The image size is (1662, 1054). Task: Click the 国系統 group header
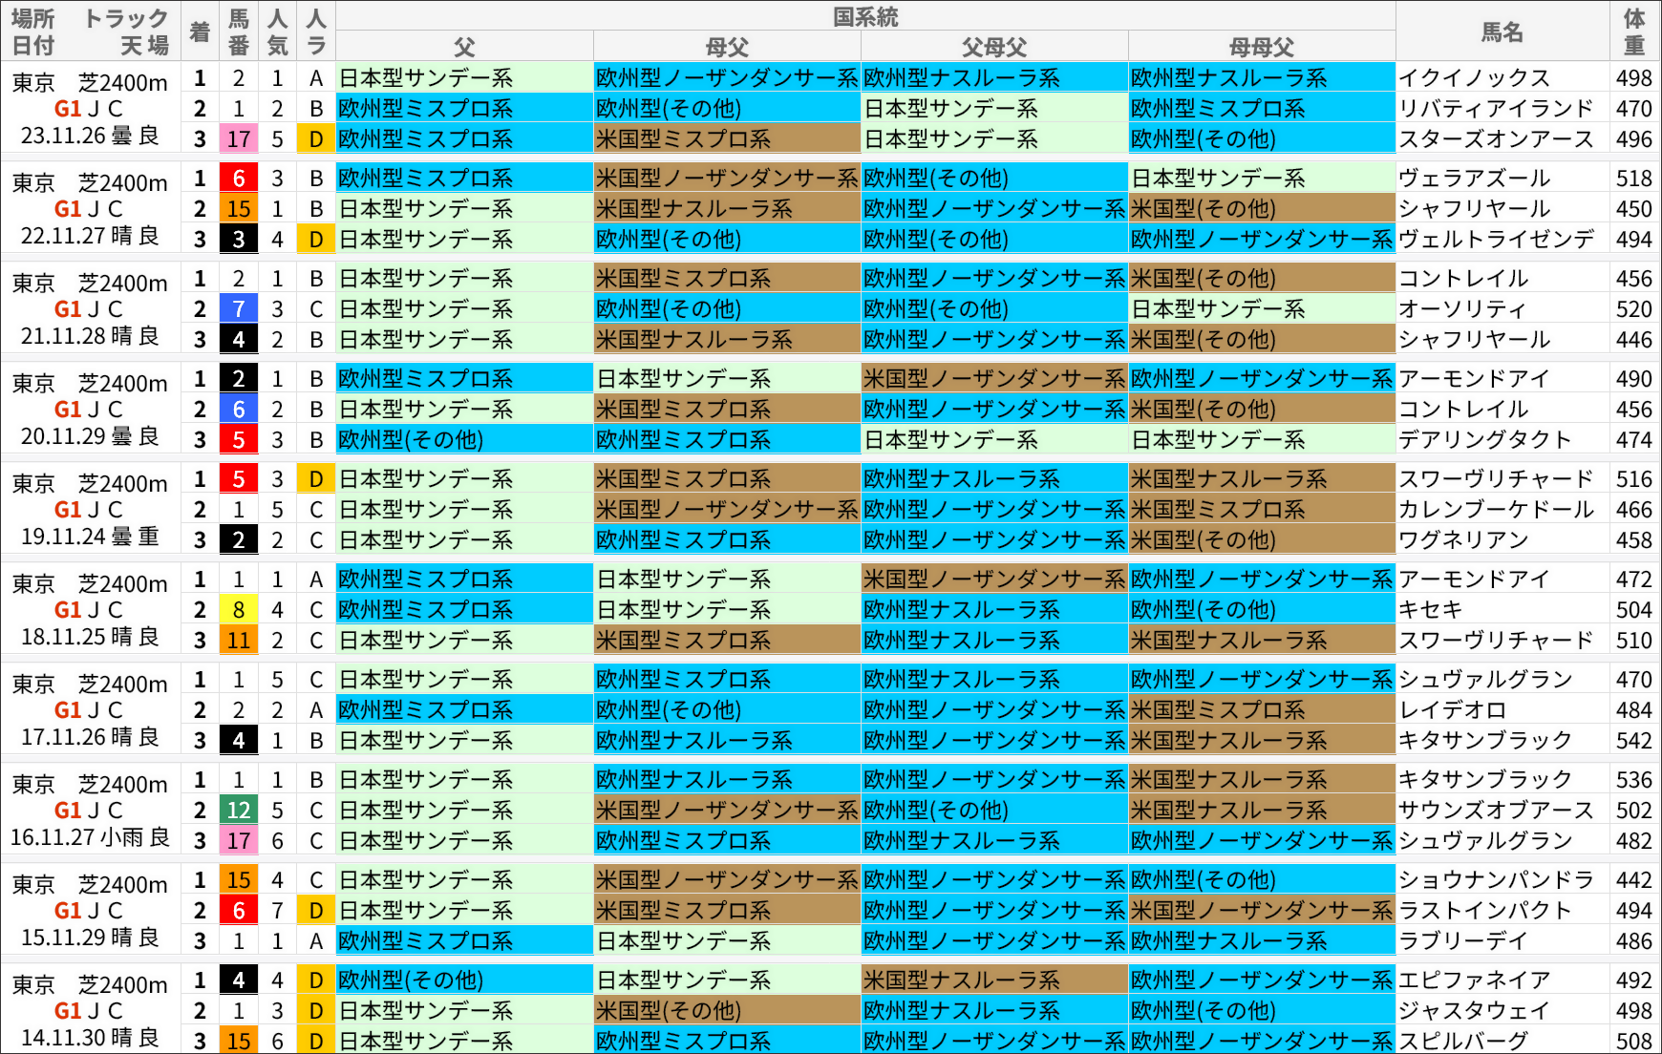tap(865, 16)
